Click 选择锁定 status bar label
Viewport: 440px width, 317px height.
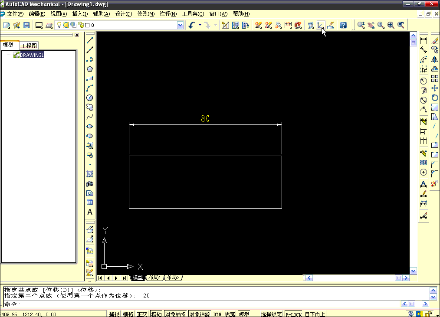click(x=271, y=314)
